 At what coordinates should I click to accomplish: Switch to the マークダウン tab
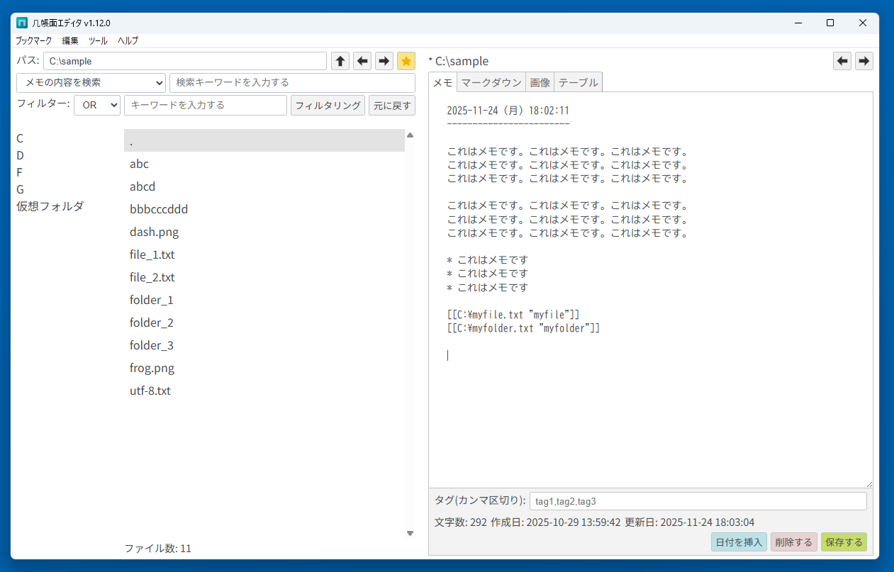click(x=491, y=82)
